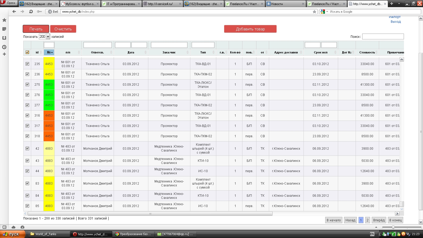Click the www.ychet_db address bar
Image resolution: width=423 pixels, height=238 pixels.
pyautogui.click(x=186, y=12)
